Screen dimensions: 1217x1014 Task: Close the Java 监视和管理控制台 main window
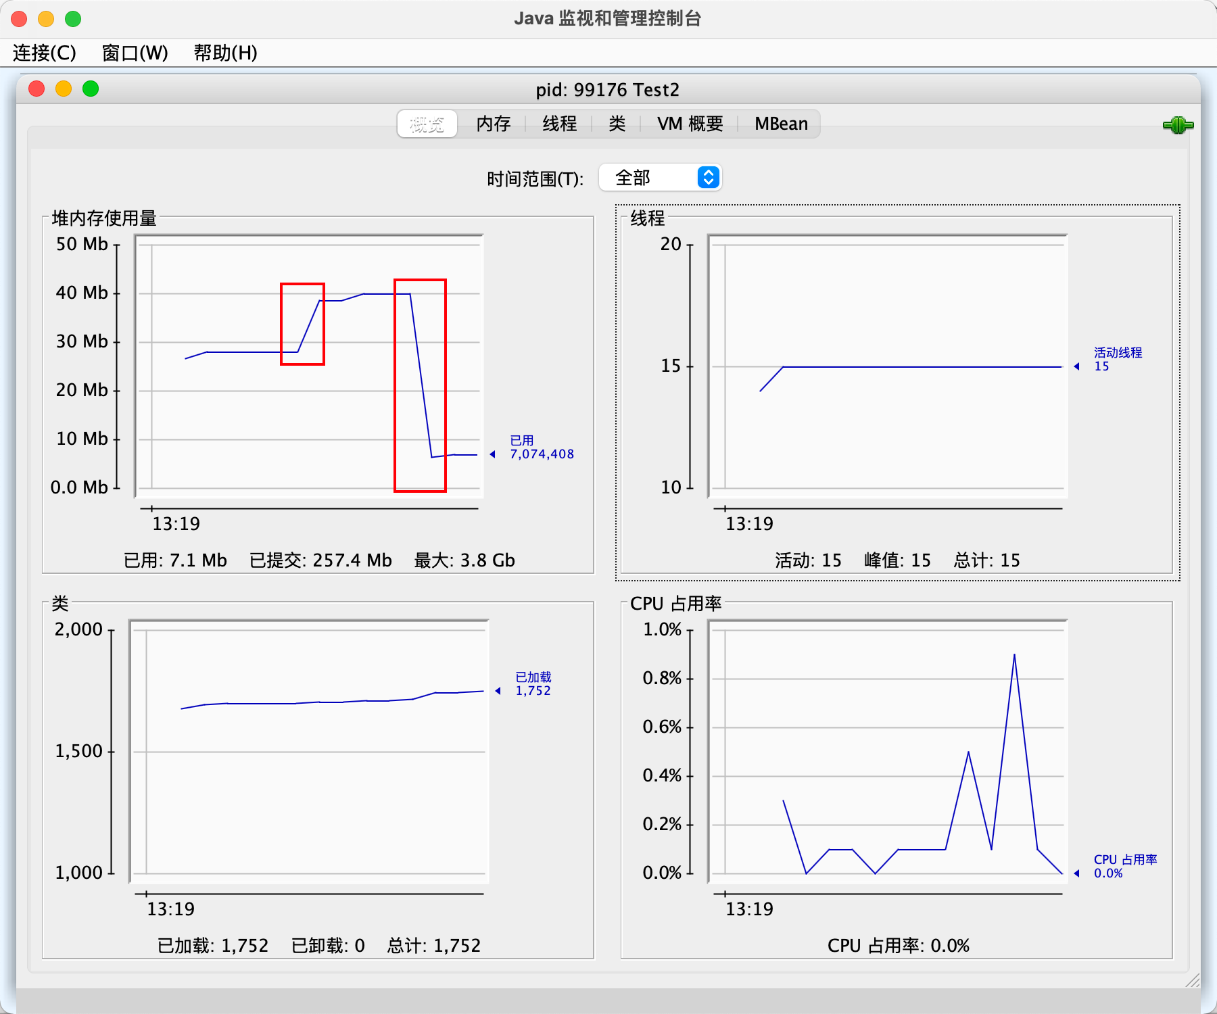[19, 19]
